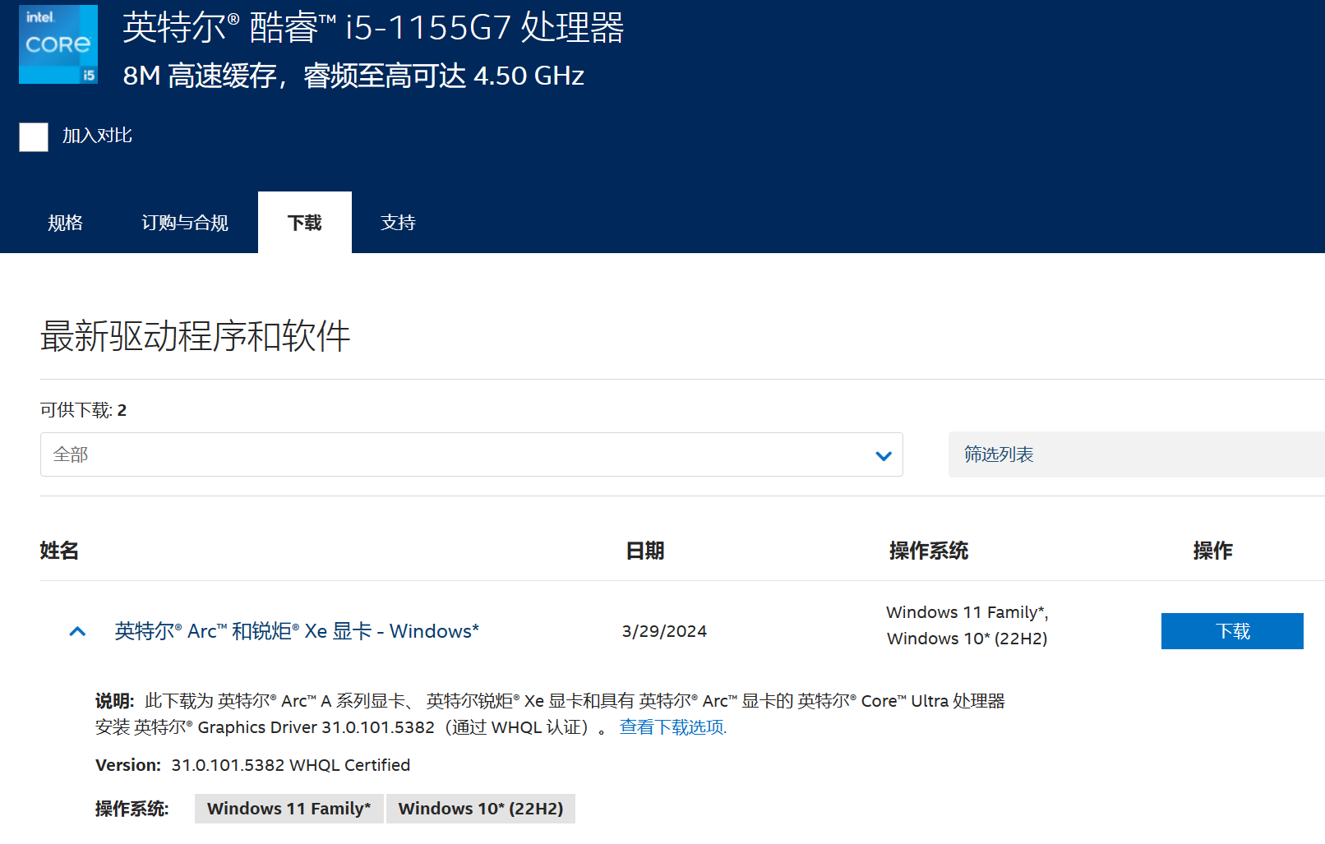Image resolution: width=1325 pixels, height=844 pixels.
Task: Go to the 支持 tab
Action: [398, 223]
